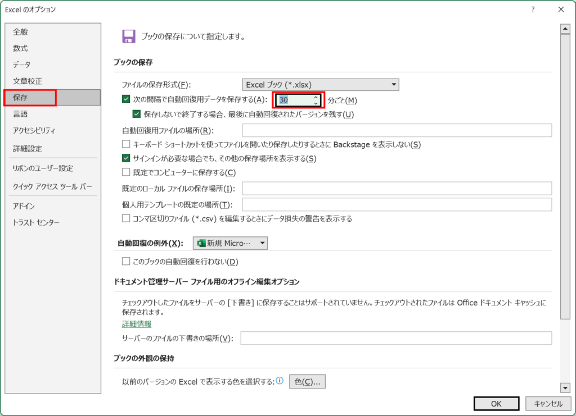576x416 pixels.
Task: Click the 色(C)... button
Action: 307,381
